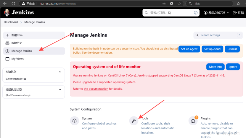
Task: Click the breadcrumb chevron after Dashboard
Action: click(21, 22)
